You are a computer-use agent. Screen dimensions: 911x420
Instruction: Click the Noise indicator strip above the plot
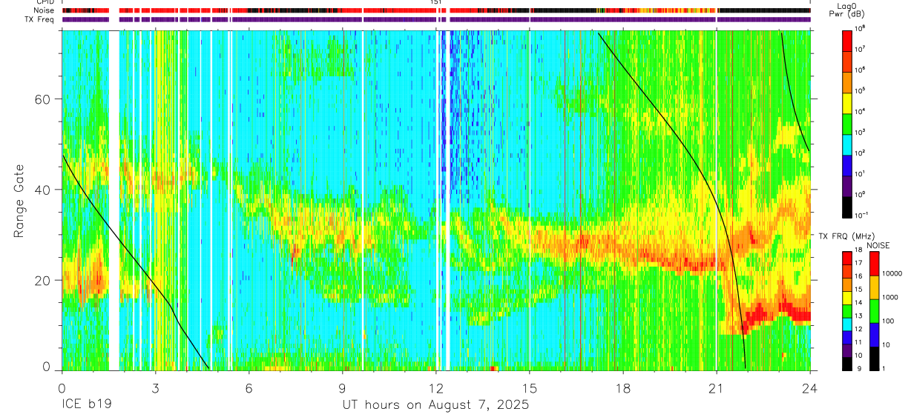point(435,10)
